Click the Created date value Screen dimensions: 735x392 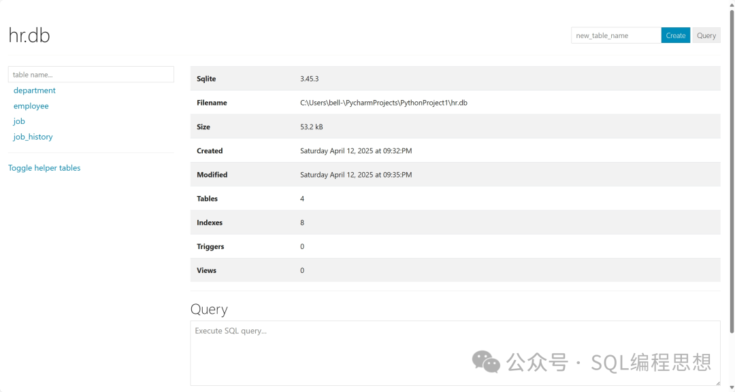pyautogui.click(x=355, y=151)
